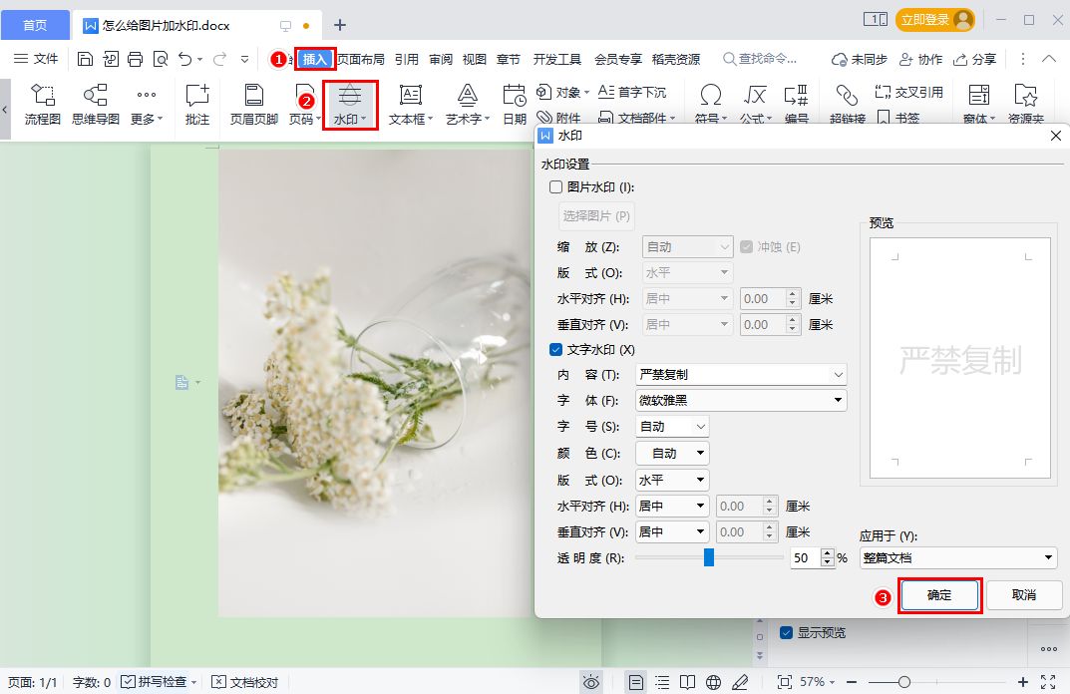Viewport: 1070px width, 694px height.
Task: Insert a 日期 date
Action: 514,105
